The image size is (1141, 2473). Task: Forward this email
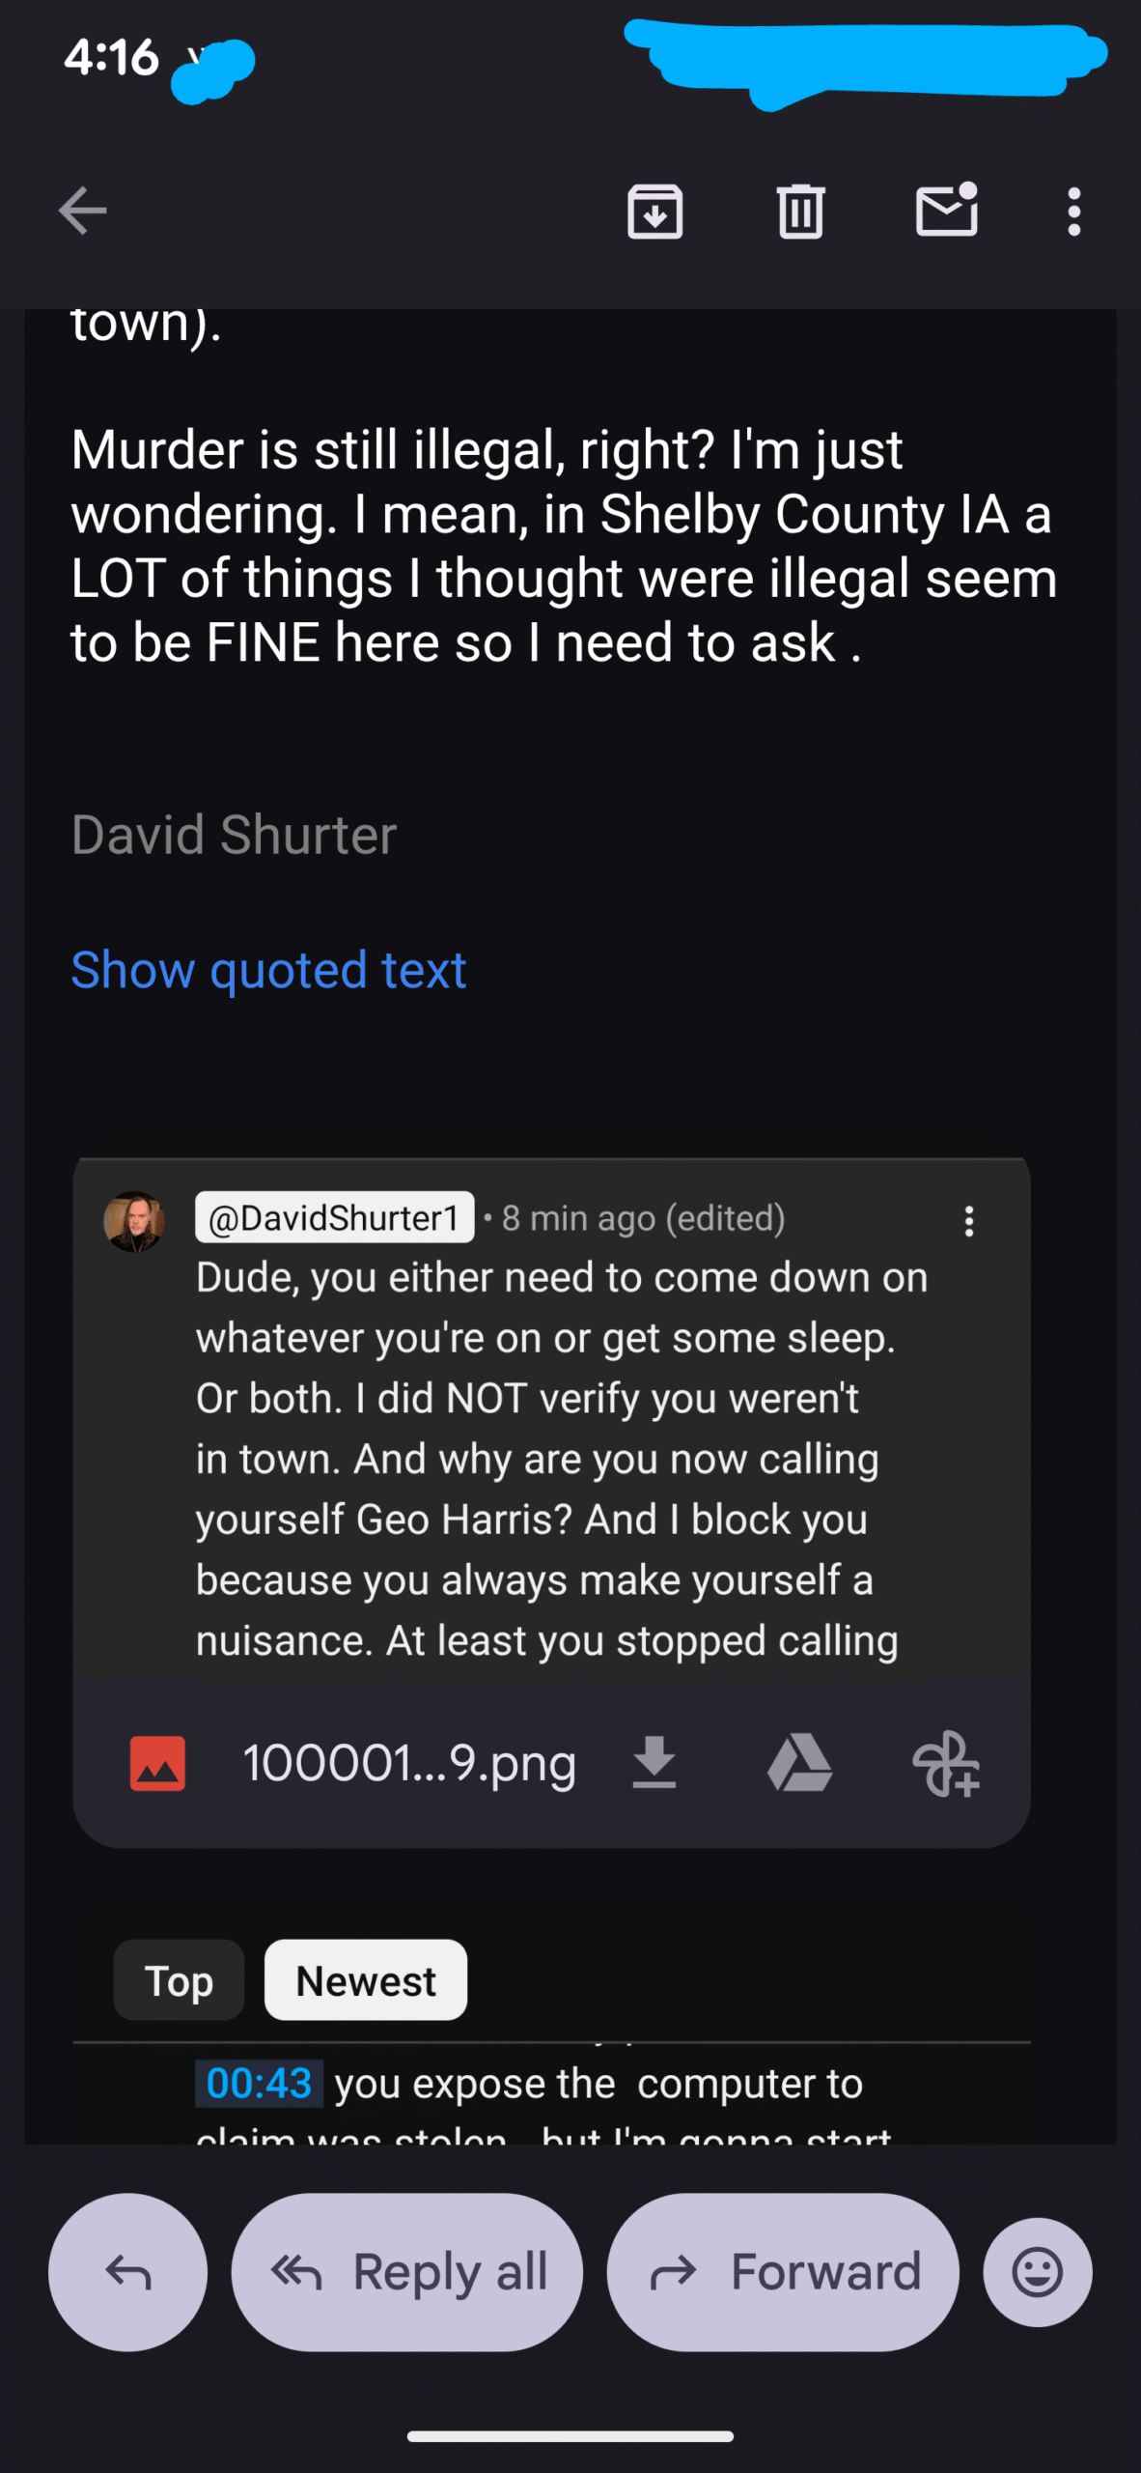coord(783,2272)
